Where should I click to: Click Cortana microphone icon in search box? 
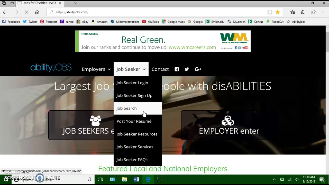pyautogui.click(x=89, y=179)
